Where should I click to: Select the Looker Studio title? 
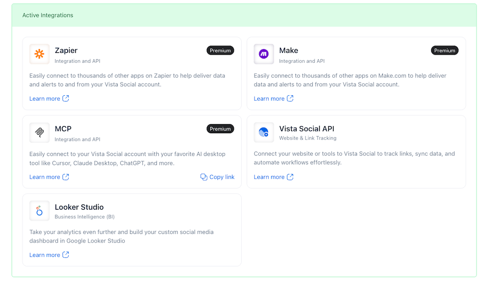tap(79, 207)
